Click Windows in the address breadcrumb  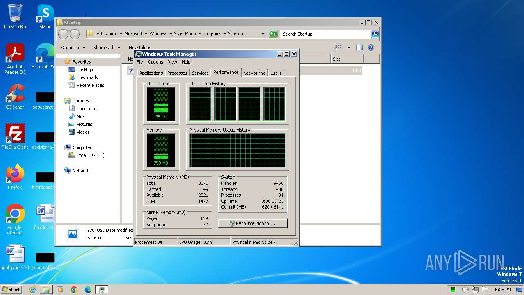[158, 34]
